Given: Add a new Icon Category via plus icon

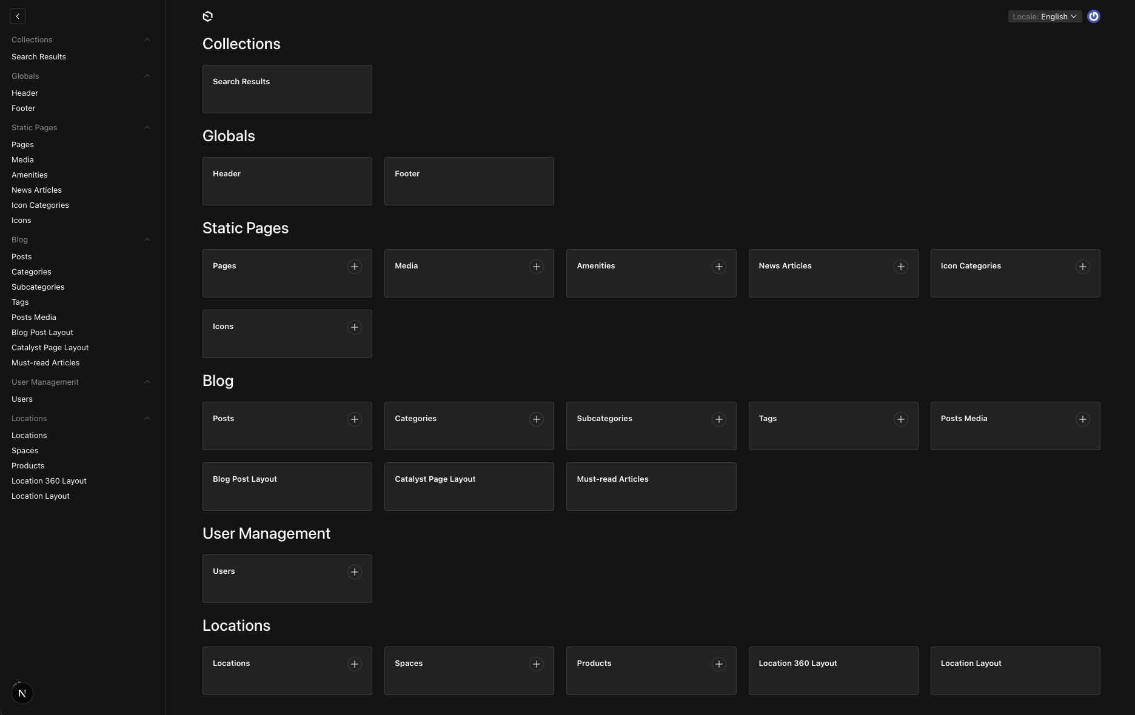Looking at the screenshot, I should pos(1083,267).
